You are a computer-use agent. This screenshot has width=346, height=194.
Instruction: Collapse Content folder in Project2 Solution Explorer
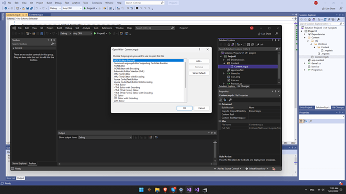point(224,63)
